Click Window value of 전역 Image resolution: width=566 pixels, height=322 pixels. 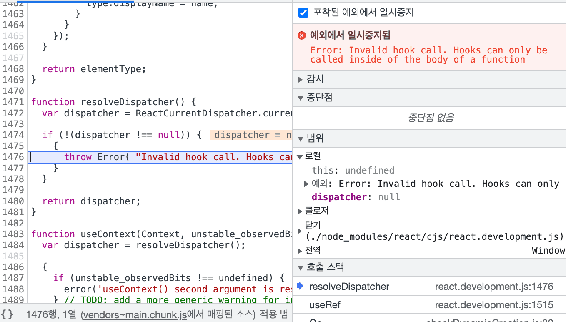[x=548, y=251]
